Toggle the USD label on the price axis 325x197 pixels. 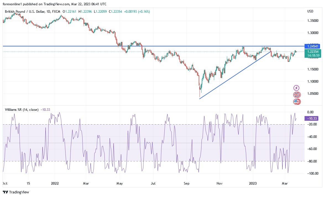click(x=310, y=11)
